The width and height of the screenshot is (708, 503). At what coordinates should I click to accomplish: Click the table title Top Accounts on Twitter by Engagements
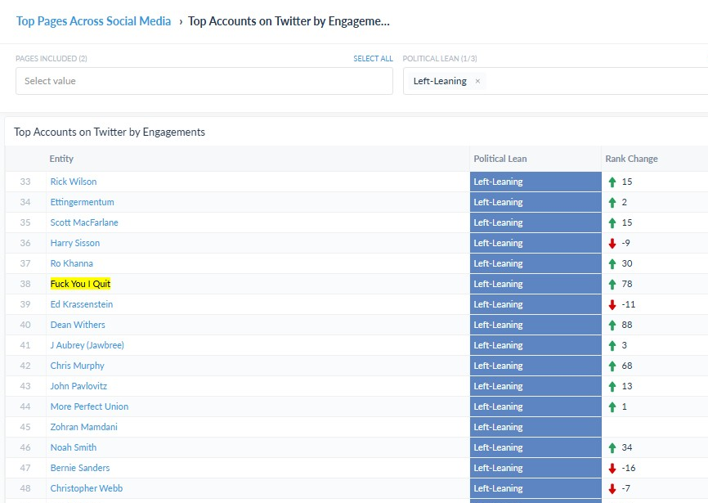tap(110, 132)
